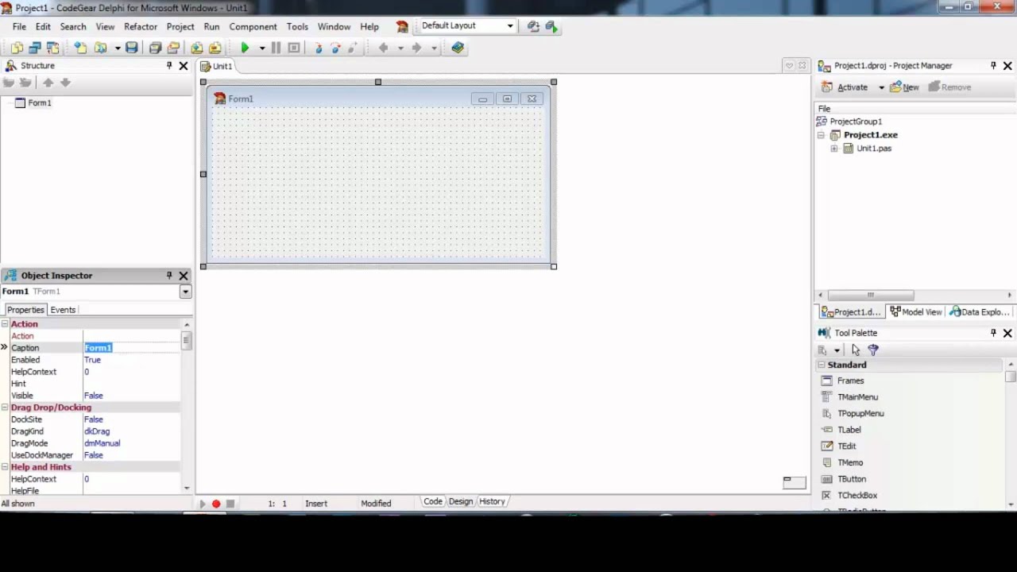1017x572 pixels.
Task: Switch to the Events tab
Action: (x=63, y=310)
